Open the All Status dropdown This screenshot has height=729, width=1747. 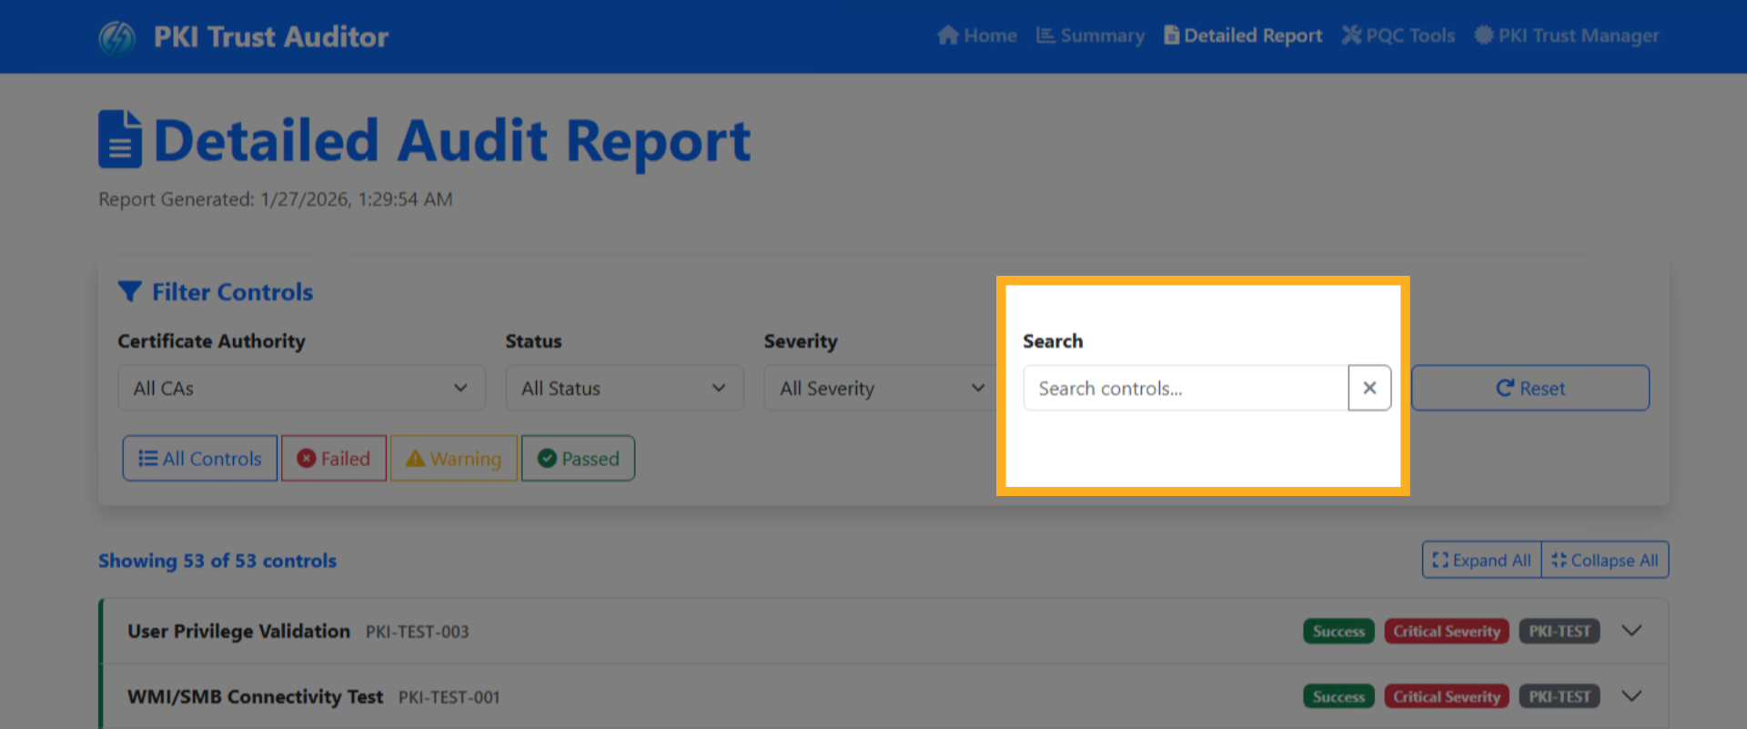pyautogui.click(x=624, y=389)
